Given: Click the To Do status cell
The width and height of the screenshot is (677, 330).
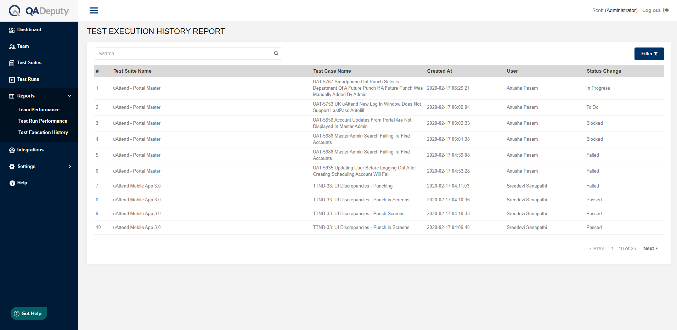Looking at the screenshot, I should [x=592, y=107].
